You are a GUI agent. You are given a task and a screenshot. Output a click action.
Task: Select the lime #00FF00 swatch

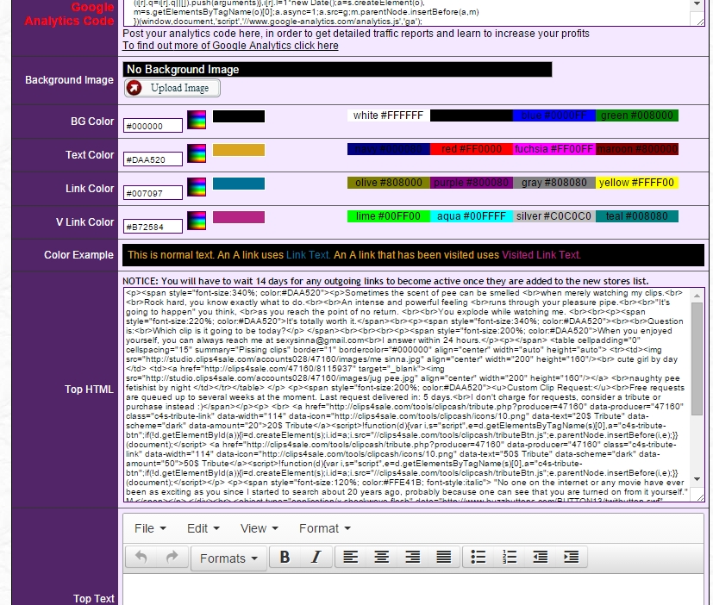pos(388,216)
